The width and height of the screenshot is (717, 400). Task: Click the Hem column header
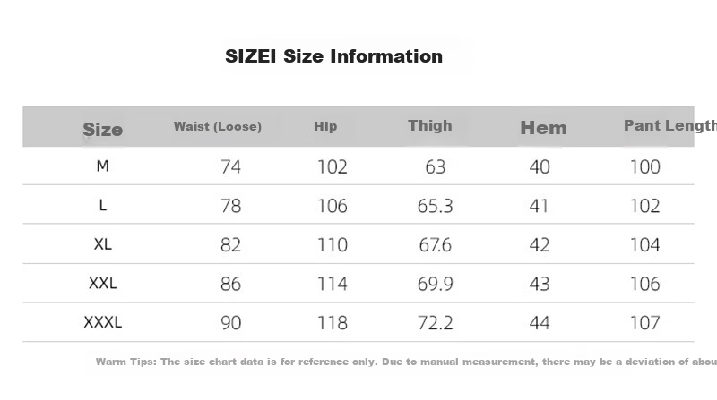pyautogui.click(x=543, y=128)
